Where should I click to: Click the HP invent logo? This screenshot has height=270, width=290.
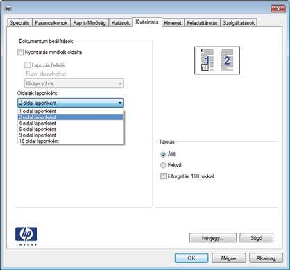[x=26, y=236]
